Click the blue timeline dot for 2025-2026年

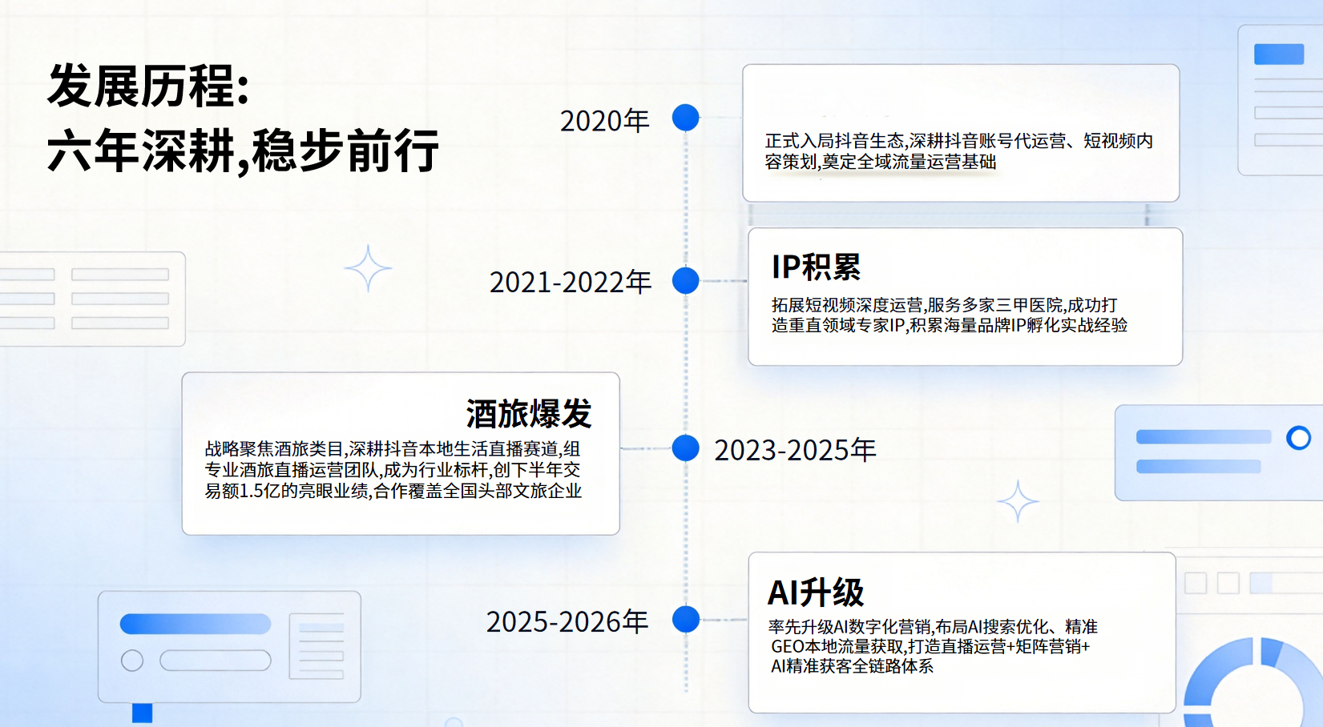tap(685, 620)
